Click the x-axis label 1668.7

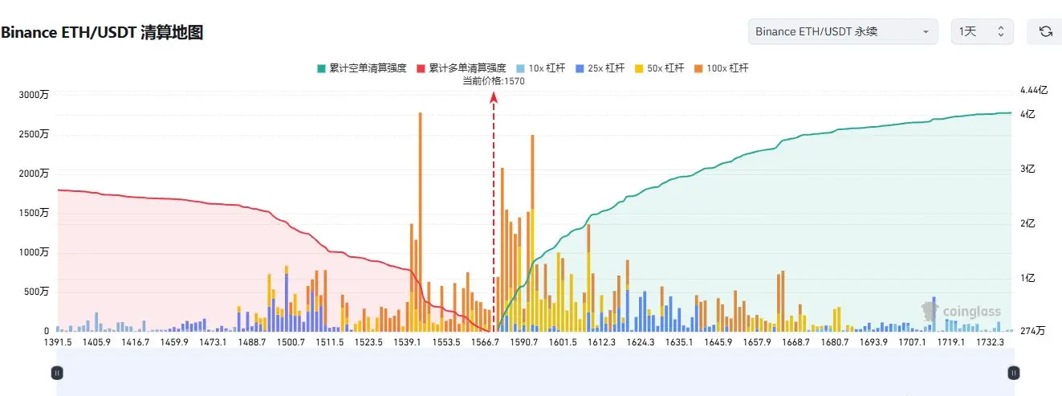pyautogui.click(x=795, y=342)
